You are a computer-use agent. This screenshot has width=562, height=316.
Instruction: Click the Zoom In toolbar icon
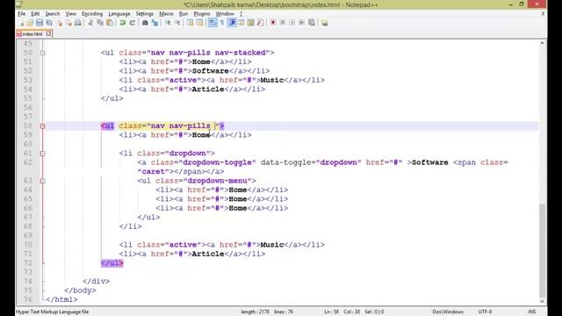click(168, 23)
